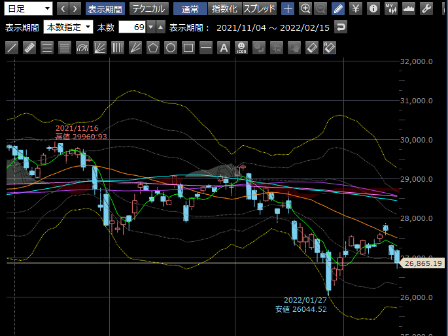The width and height of the screenshot is (448, 336).
Task: Pick the text annotation tool (A)
Action: [x=224, y=48]
